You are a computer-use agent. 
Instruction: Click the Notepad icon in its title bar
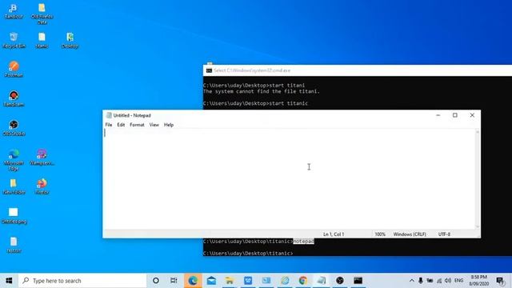pos(109,115)
